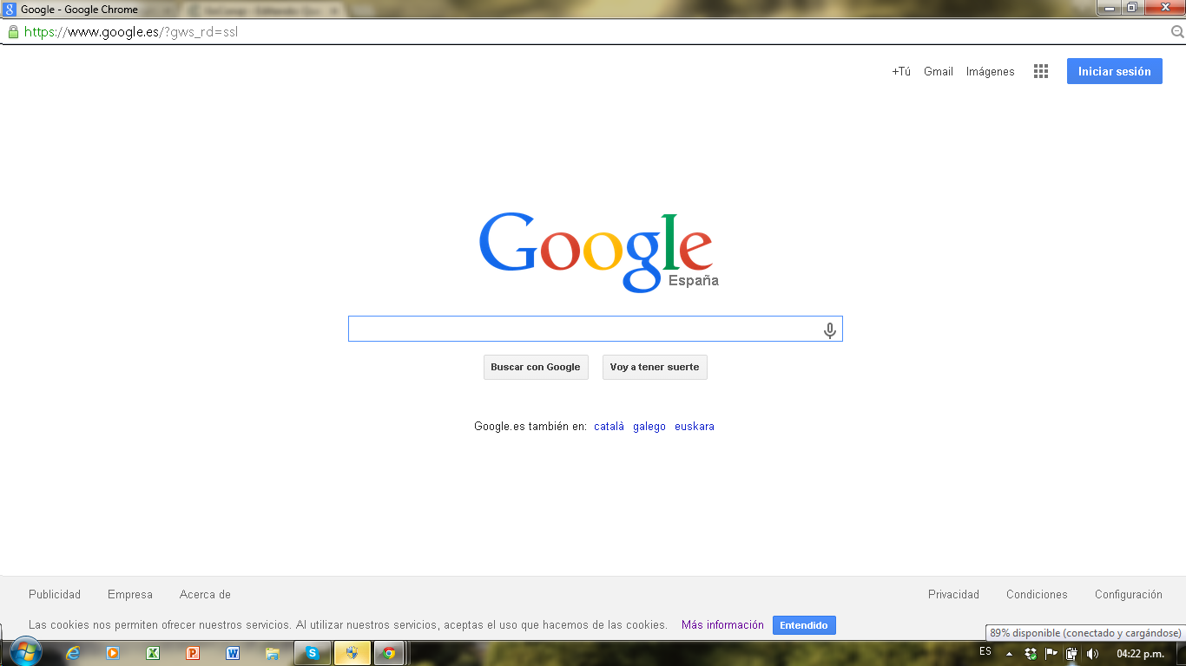
Task: Go to Gmail
Action: (939, 72)
